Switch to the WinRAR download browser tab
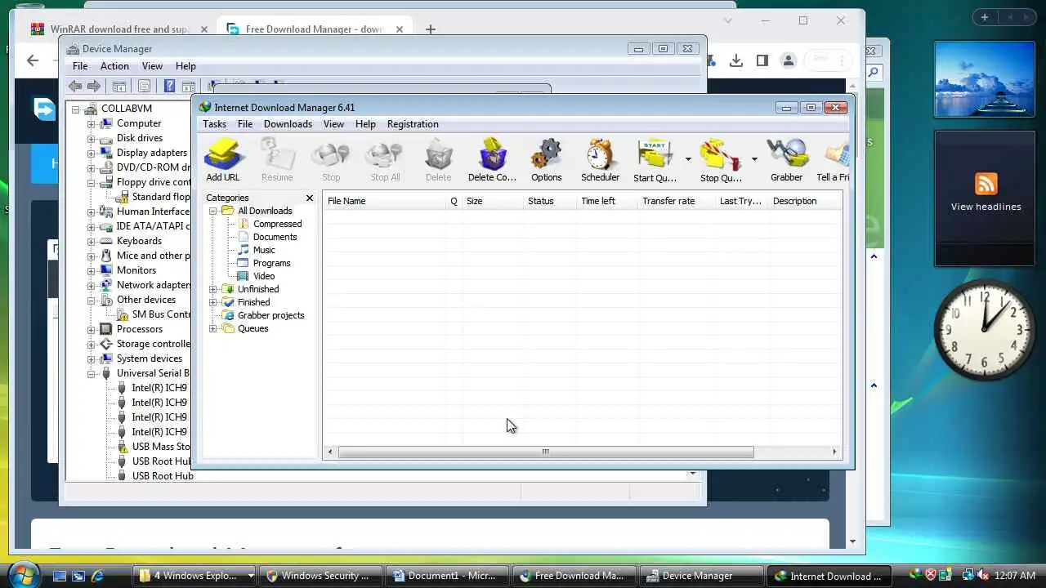 click(118, 29)
